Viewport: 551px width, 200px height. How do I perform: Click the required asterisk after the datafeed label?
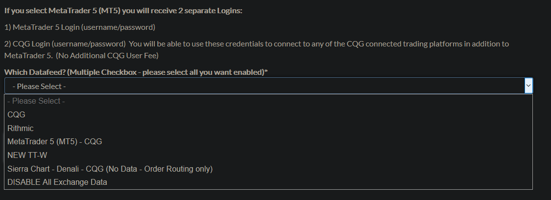point(266,72)
